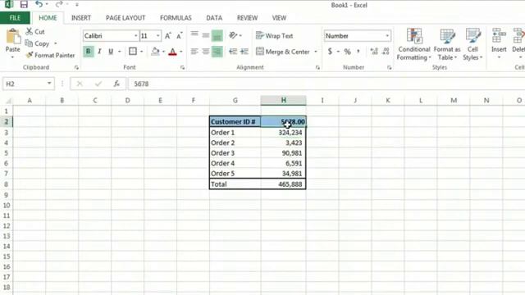Toggle Top Align vertical alignment

point(194,35)
